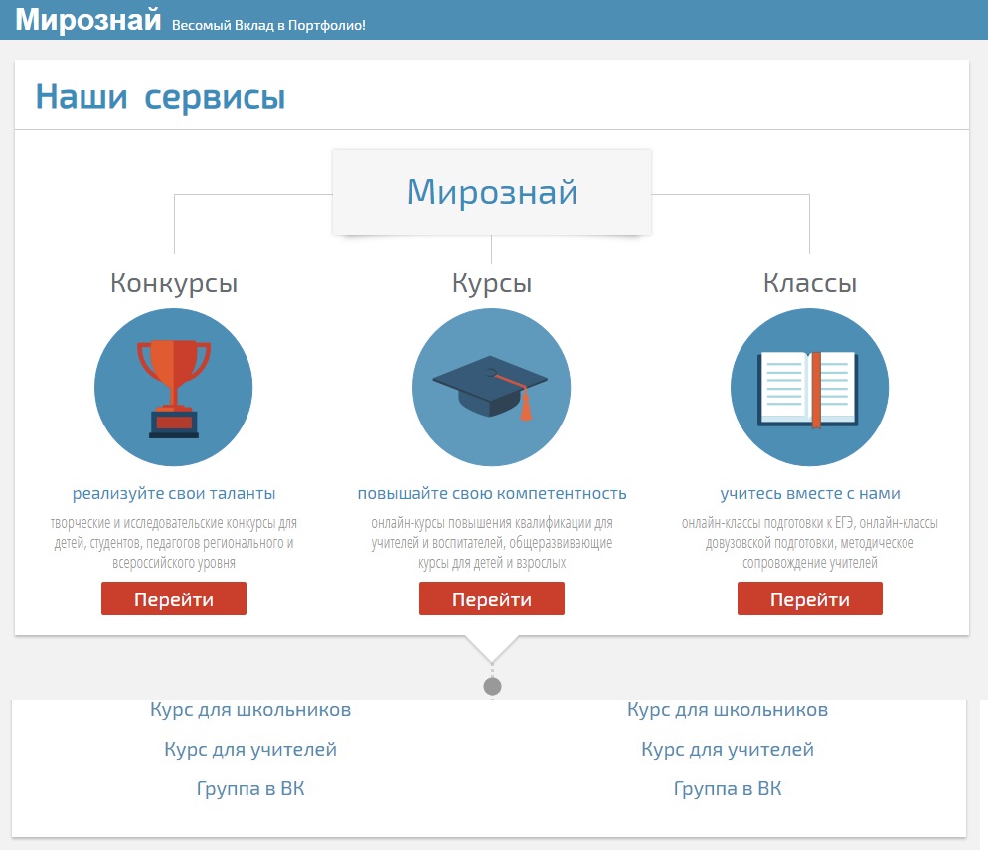The image size is (988, 850).
Task: Click the Классы description about ЕГЭ
Action: click(810, 543)
